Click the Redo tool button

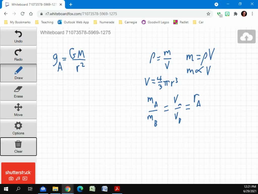click(x=18, y=55)
